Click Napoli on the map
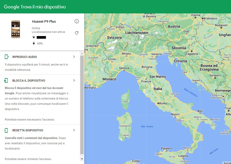 (x=175, y=114)
